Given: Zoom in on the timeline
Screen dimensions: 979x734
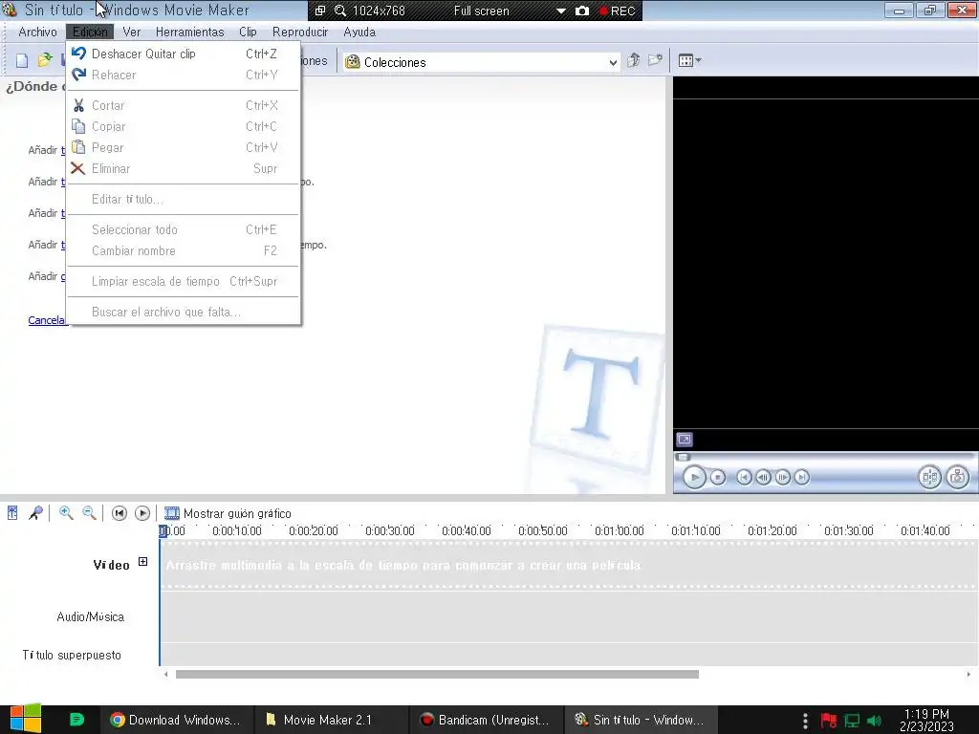Looking at the screenshot, I should click(66, 513).
